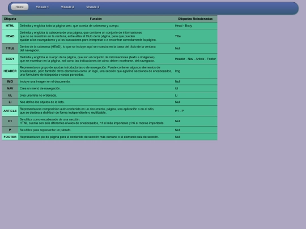Click the ARTICLE description 'Representa una composición auto-contenida'
The width and height of the screenshot is (306, 229).
(87, 111)
